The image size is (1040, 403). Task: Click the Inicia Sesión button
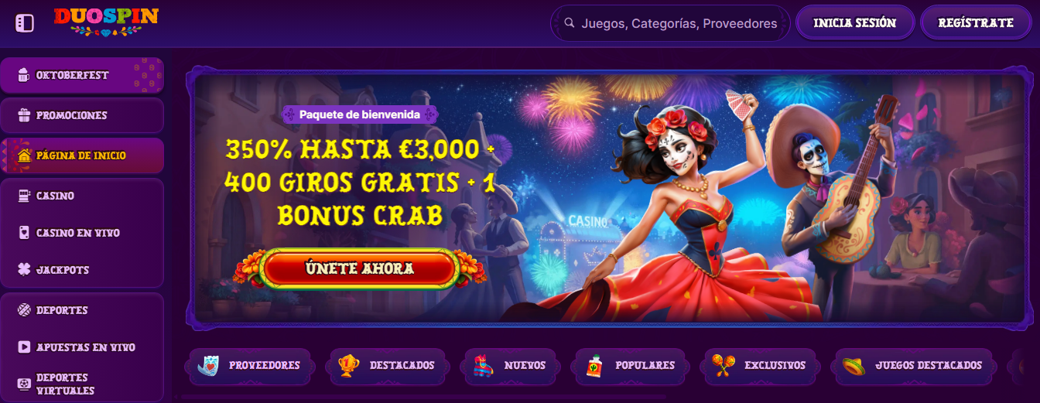pyautogui.click(x=855, y=23)
